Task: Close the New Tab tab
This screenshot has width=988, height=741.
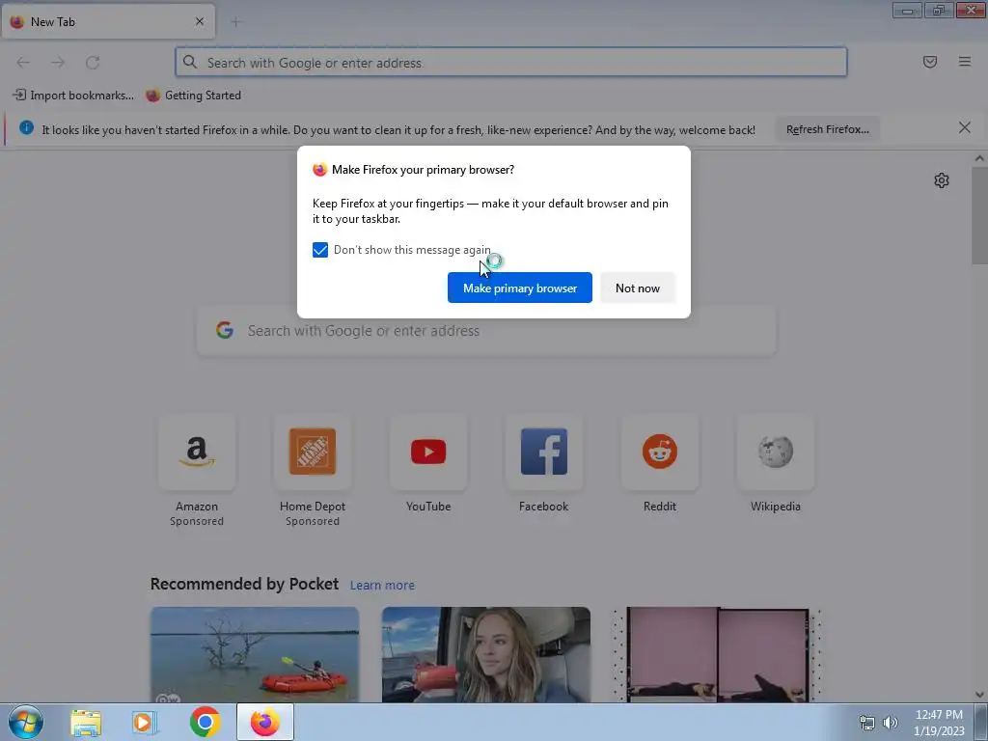Action: 199,21
